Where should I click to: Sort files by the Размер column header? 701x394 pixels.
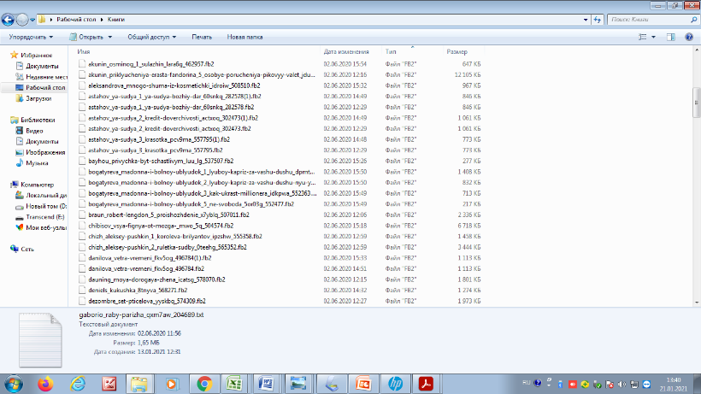click(457, 52)
